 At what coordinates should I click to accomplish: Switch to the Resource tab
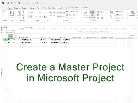pyautogui.click(x=17, y=8)
